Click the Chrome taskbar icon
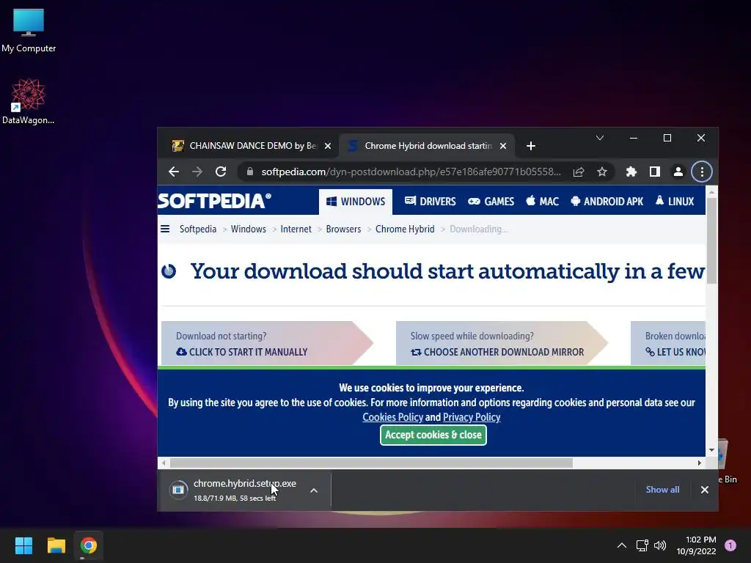 pos(89,545)
